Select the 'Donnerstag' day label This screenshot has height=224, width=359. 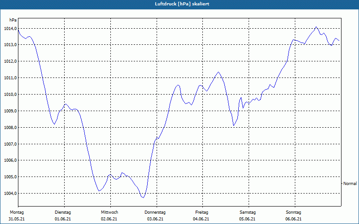point(155,212)
